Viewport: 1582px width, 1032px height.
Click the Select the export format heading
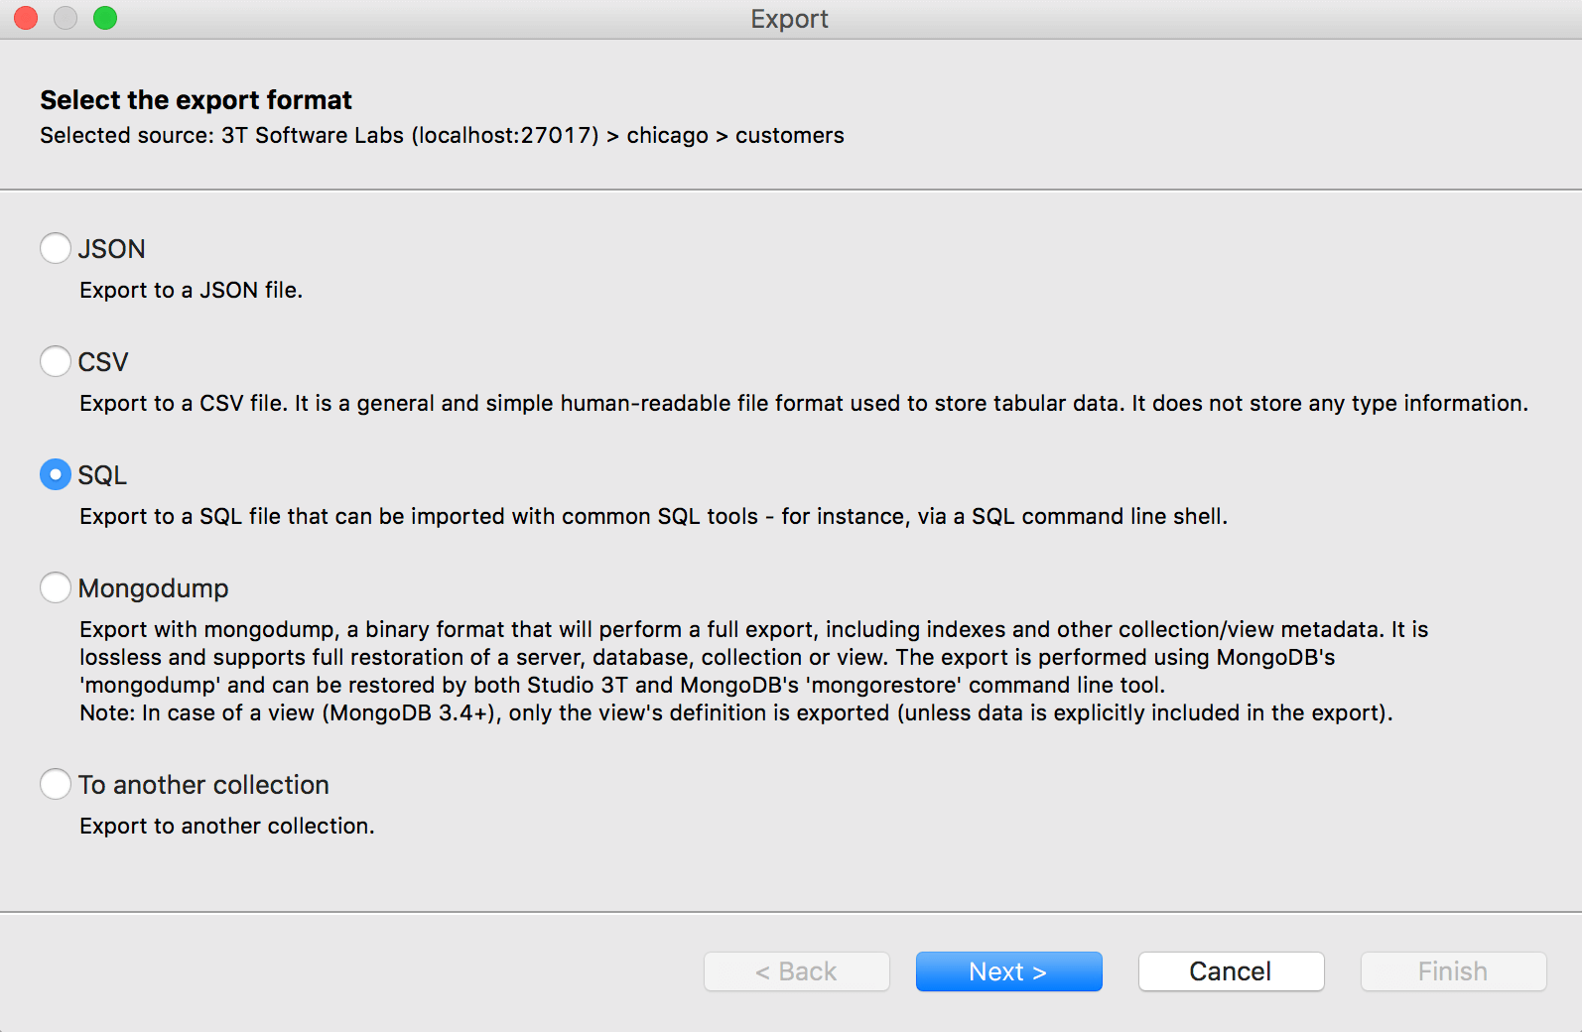(x=195, y=99)
